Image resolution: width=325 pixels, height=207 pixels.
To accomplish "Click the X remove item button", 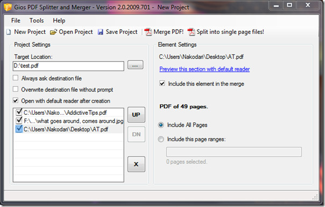I will click(x=136, y=164).
